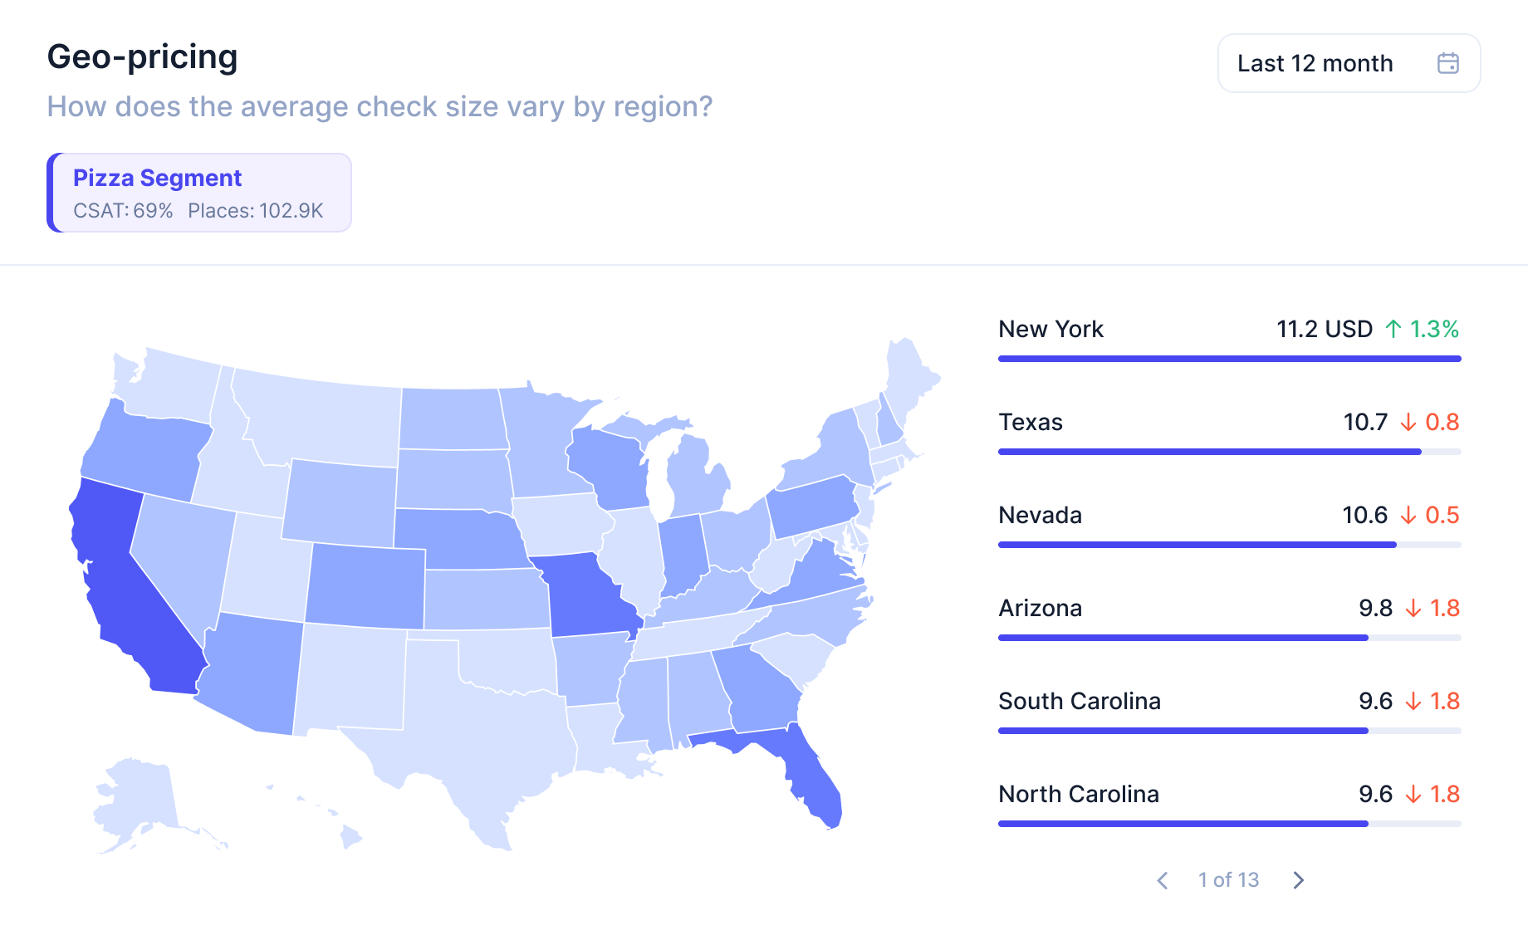Click the red down arrow for Texas
1528x940 pixels.
(x=1408, y=422)
